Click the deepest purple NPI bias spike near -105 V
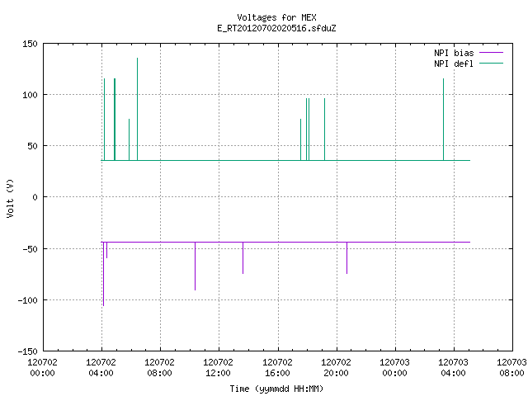The width and height of the screenshot is (528, 396). (x=103, y=274)
